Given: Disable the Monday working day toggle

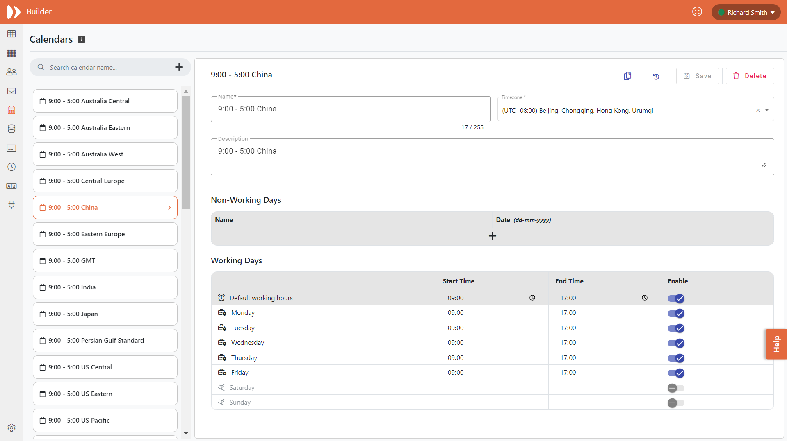Looking at the screenshot, I should coord(675,314).
